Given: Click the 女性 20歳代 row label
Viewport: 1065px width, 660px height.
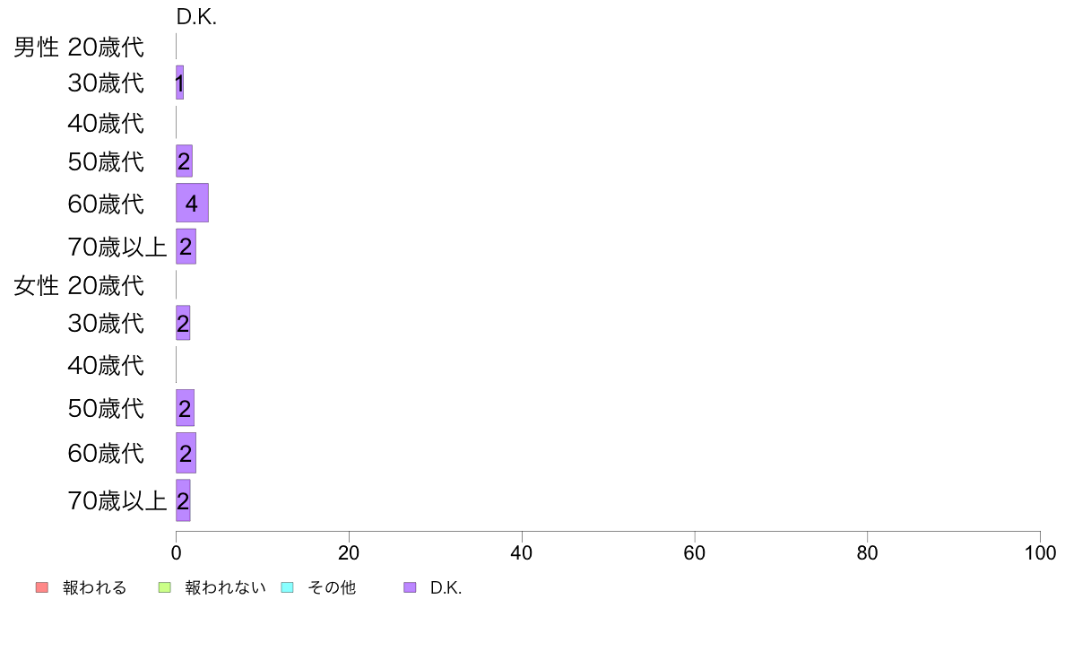Looking at the screenshot, I should pyautogui.click(x=79, y=285).
